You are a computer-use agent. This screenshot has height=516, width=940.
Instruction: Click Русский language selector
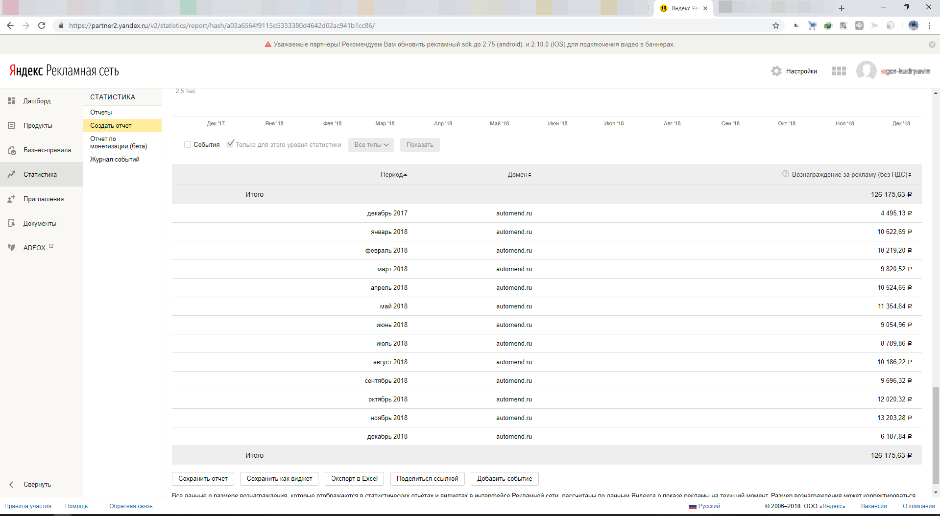709,506
